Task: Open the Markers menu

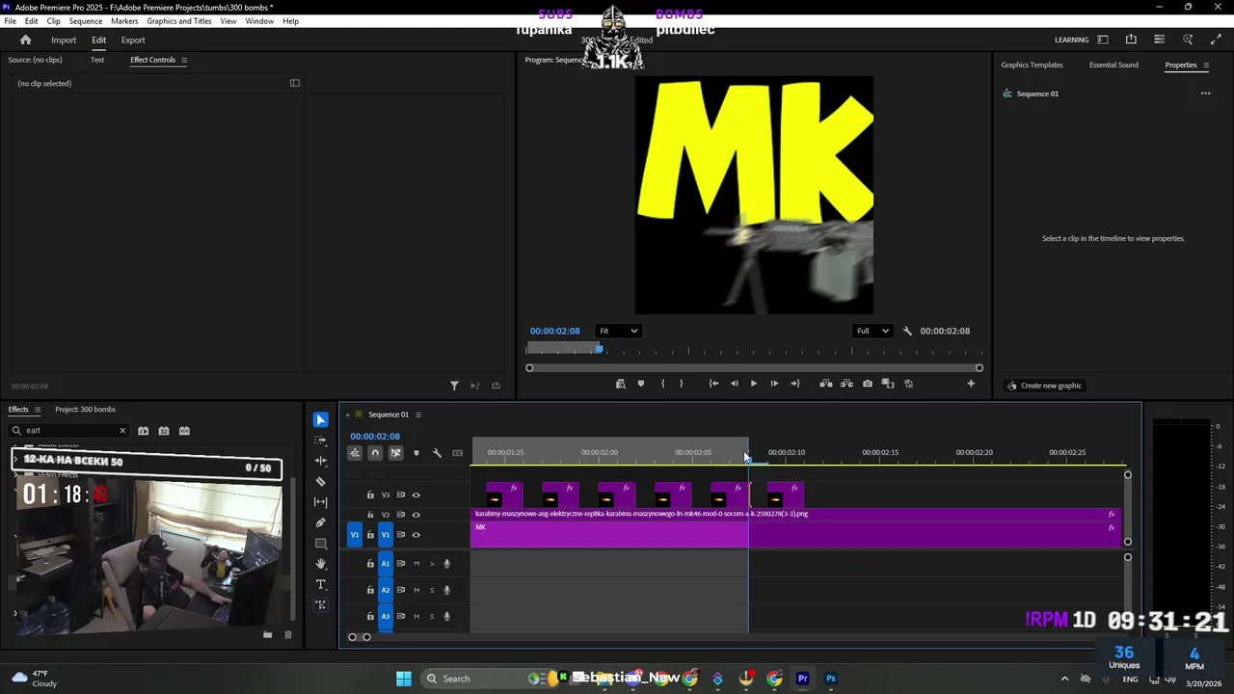Action: [124, 20]
